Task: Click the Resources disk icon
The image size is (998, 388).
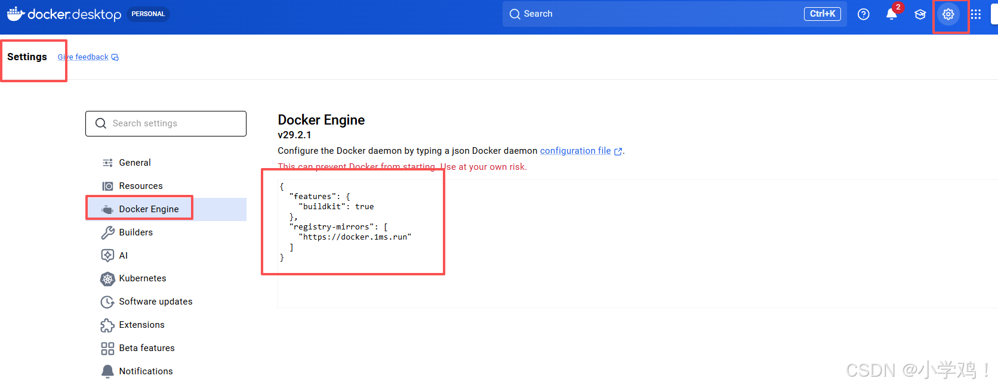Action: [x=107, y=186]
